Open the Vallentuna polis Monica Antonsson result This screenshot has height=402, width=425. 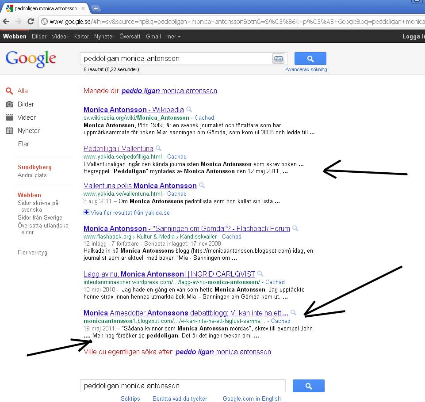click(140, 186)
